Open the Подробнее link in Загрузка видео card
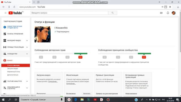 53,82
